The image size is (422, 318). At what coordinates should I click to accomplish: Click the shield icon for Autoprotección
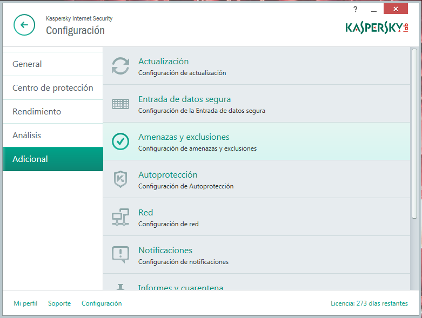point(120,179)
